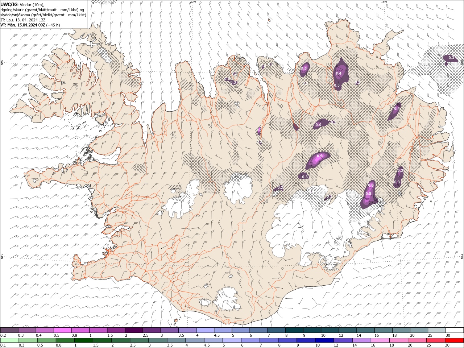Click the 0.5 label in the northern coastal purple blob
The width and height of the screenshot is (464, 348).
point(304,69)
